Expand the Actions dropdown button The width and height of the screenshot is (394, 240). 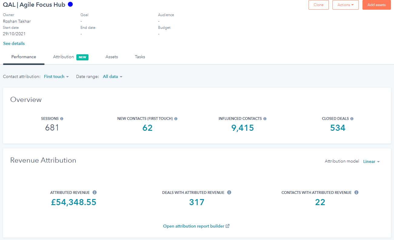click(x=346, y=5)
